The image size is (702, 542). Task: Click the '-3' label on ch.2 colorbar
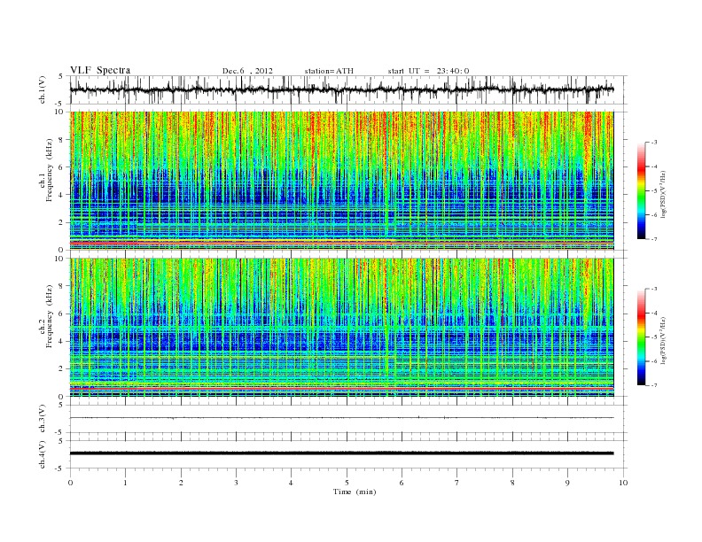(x=654, y=289)
